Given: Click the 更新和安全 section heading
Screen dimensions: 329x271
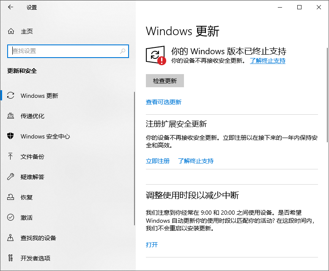Looking at the screenshot, I should 22,71.
